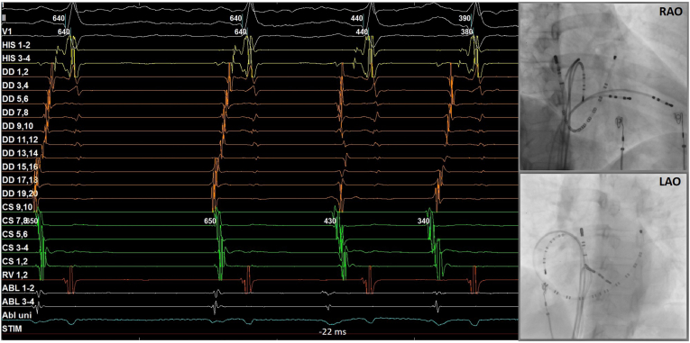This screenshot has height=343, width=690.
Task: Click the lead II label
Action: click(4, 18)
